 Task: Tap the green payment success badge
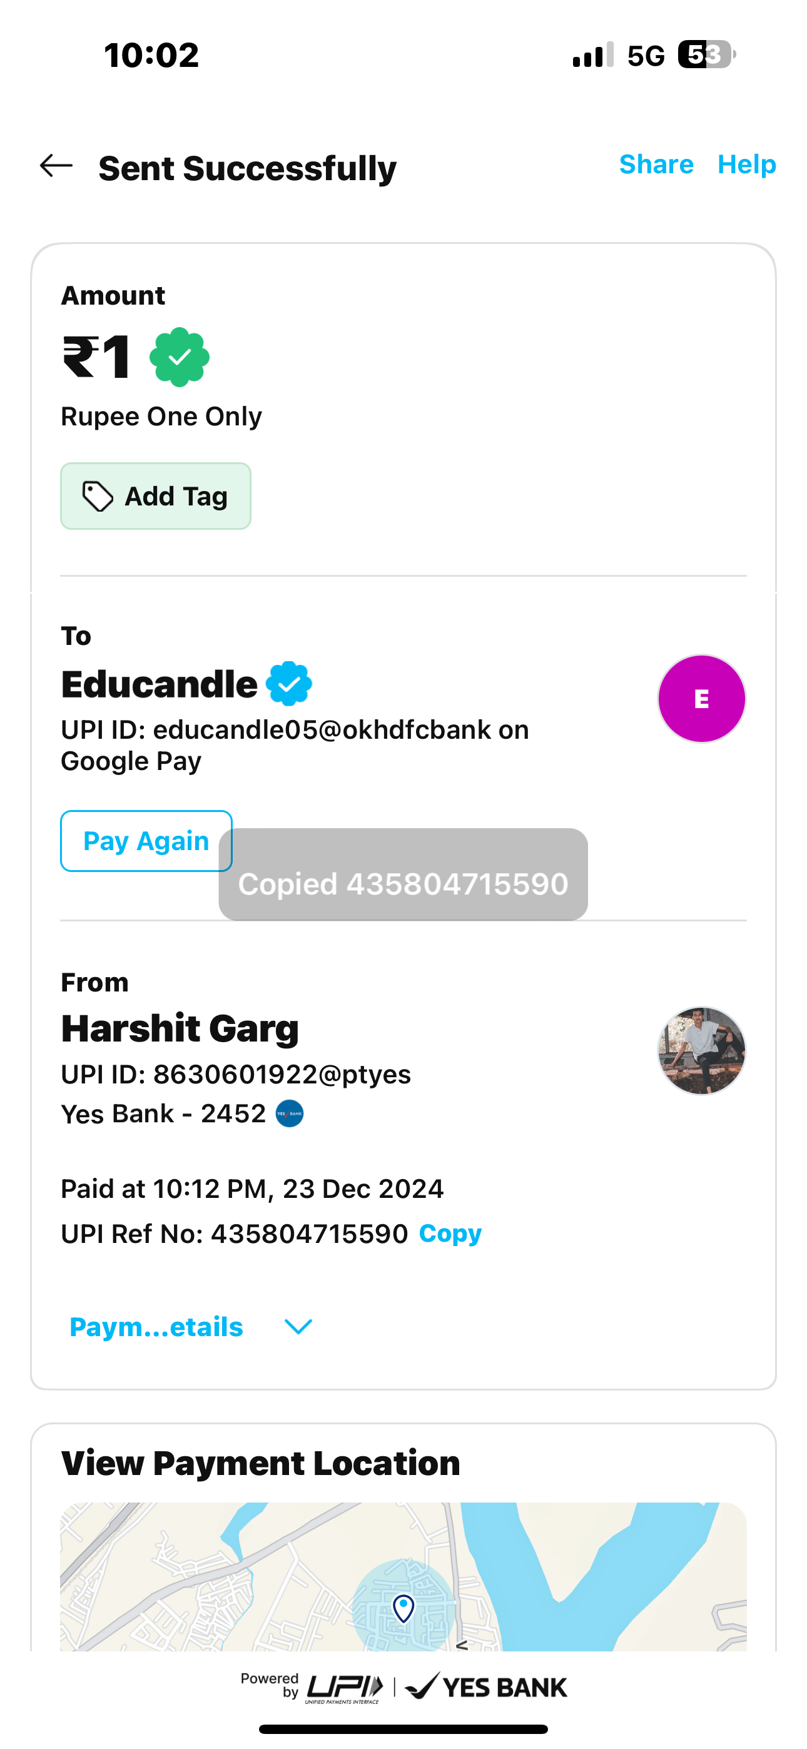coord(180,357)
